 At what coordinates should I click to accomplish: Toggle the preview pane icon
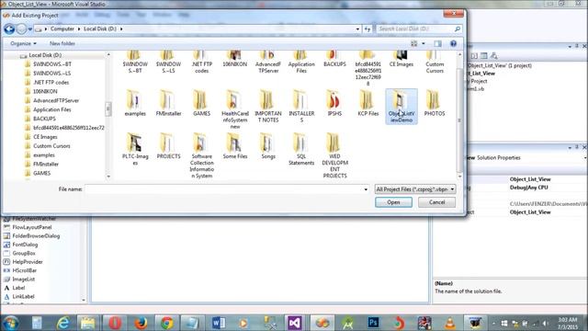coord(437,43)
